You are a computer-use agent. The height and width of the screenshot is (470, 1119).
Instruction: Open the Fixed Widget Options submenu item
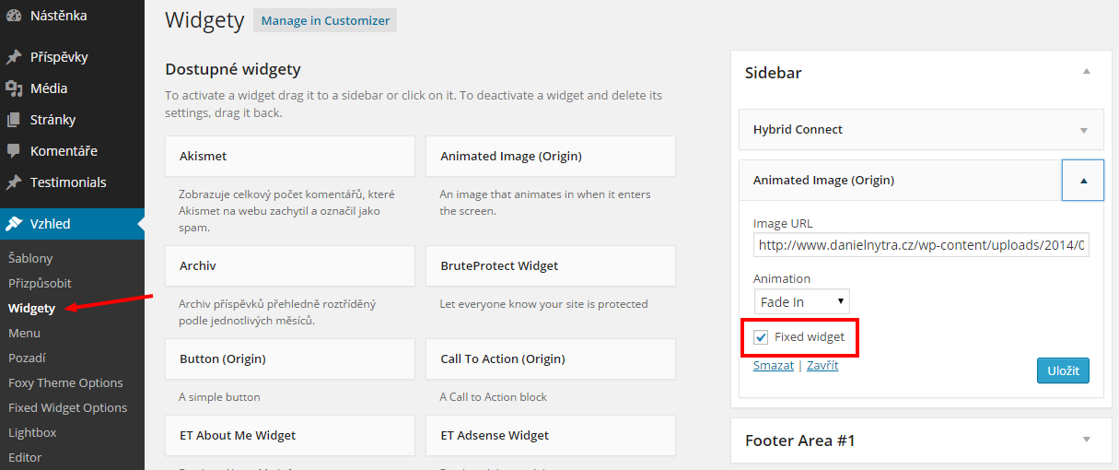coord(68,407)
